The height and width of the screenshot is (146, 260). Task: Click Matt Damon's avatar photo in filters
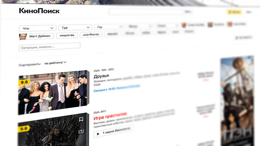coord(23,36)
